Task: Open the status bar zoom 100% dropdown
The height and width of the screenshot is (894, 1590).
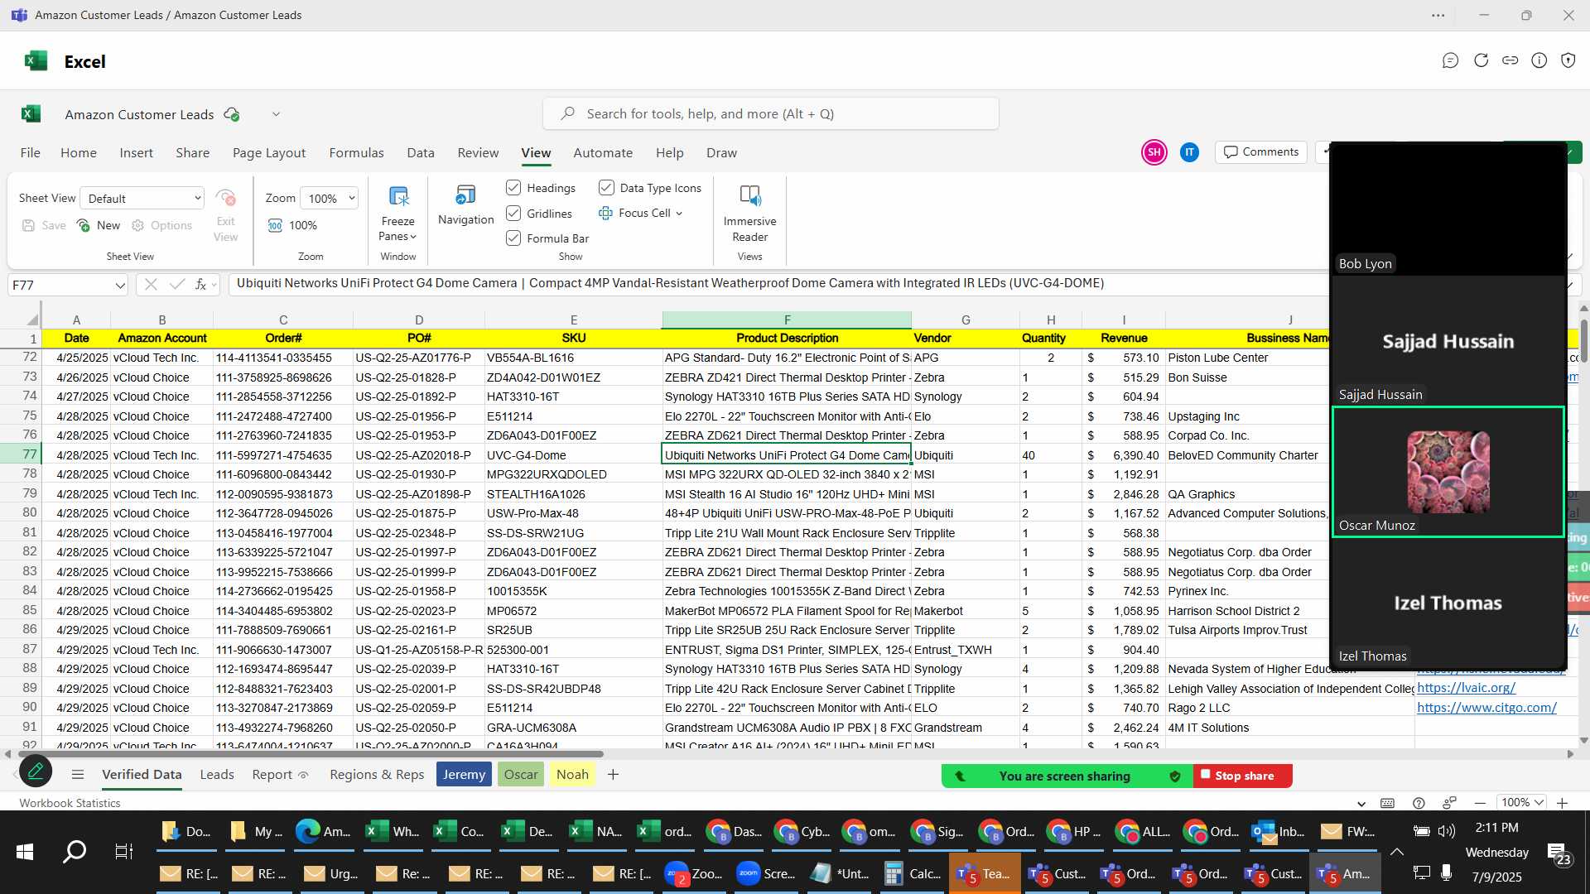Action: point(1523,803)
